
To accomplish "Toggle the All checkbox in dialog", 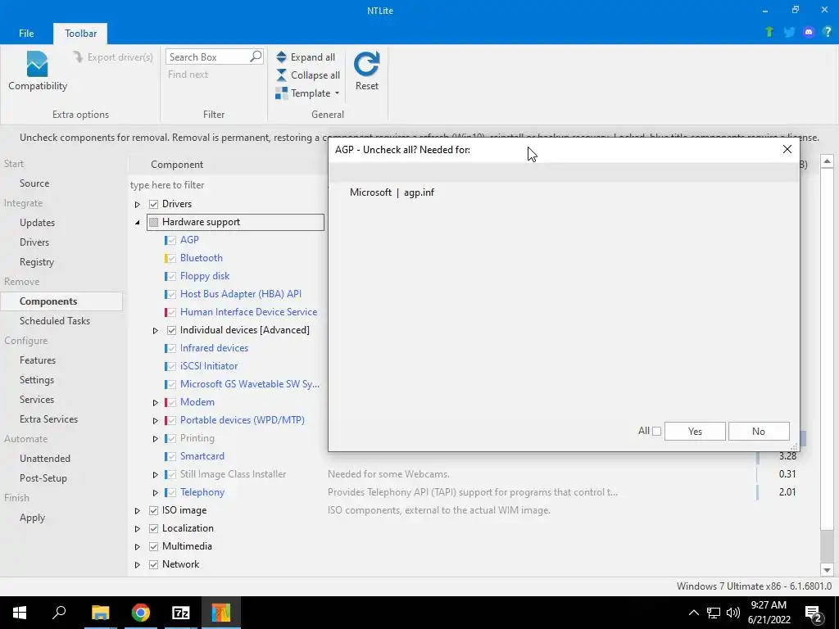I will tap(656, 431).
